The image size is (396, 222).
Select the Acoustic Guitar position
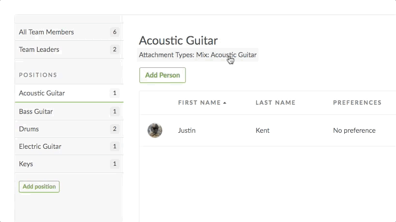pos(42,93)
